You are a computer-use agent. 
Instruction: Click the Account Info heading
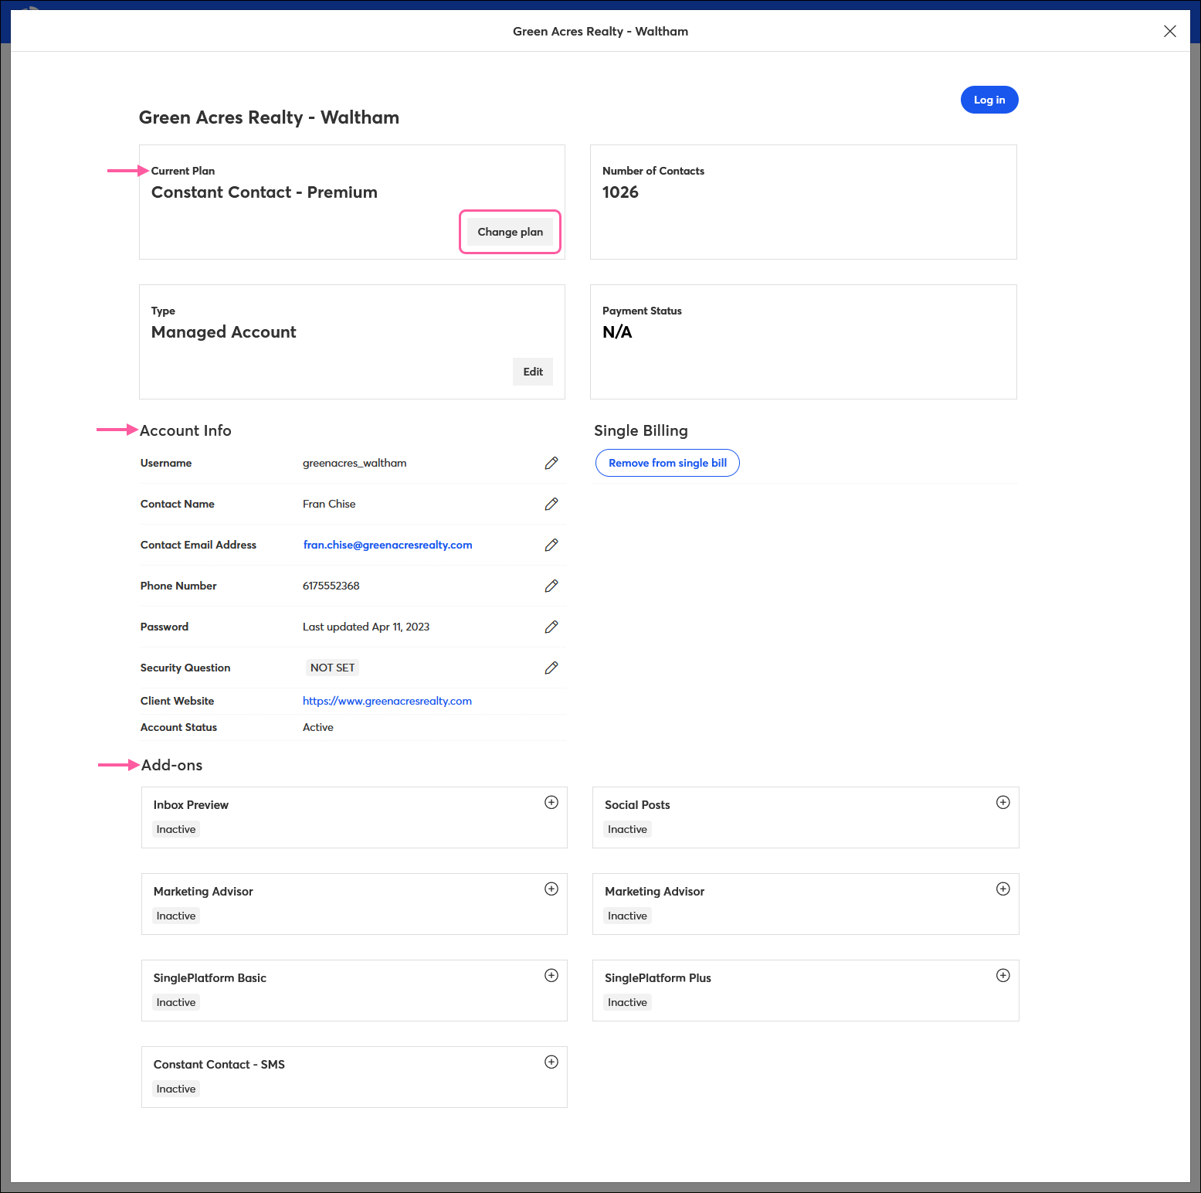click(185, 430)
